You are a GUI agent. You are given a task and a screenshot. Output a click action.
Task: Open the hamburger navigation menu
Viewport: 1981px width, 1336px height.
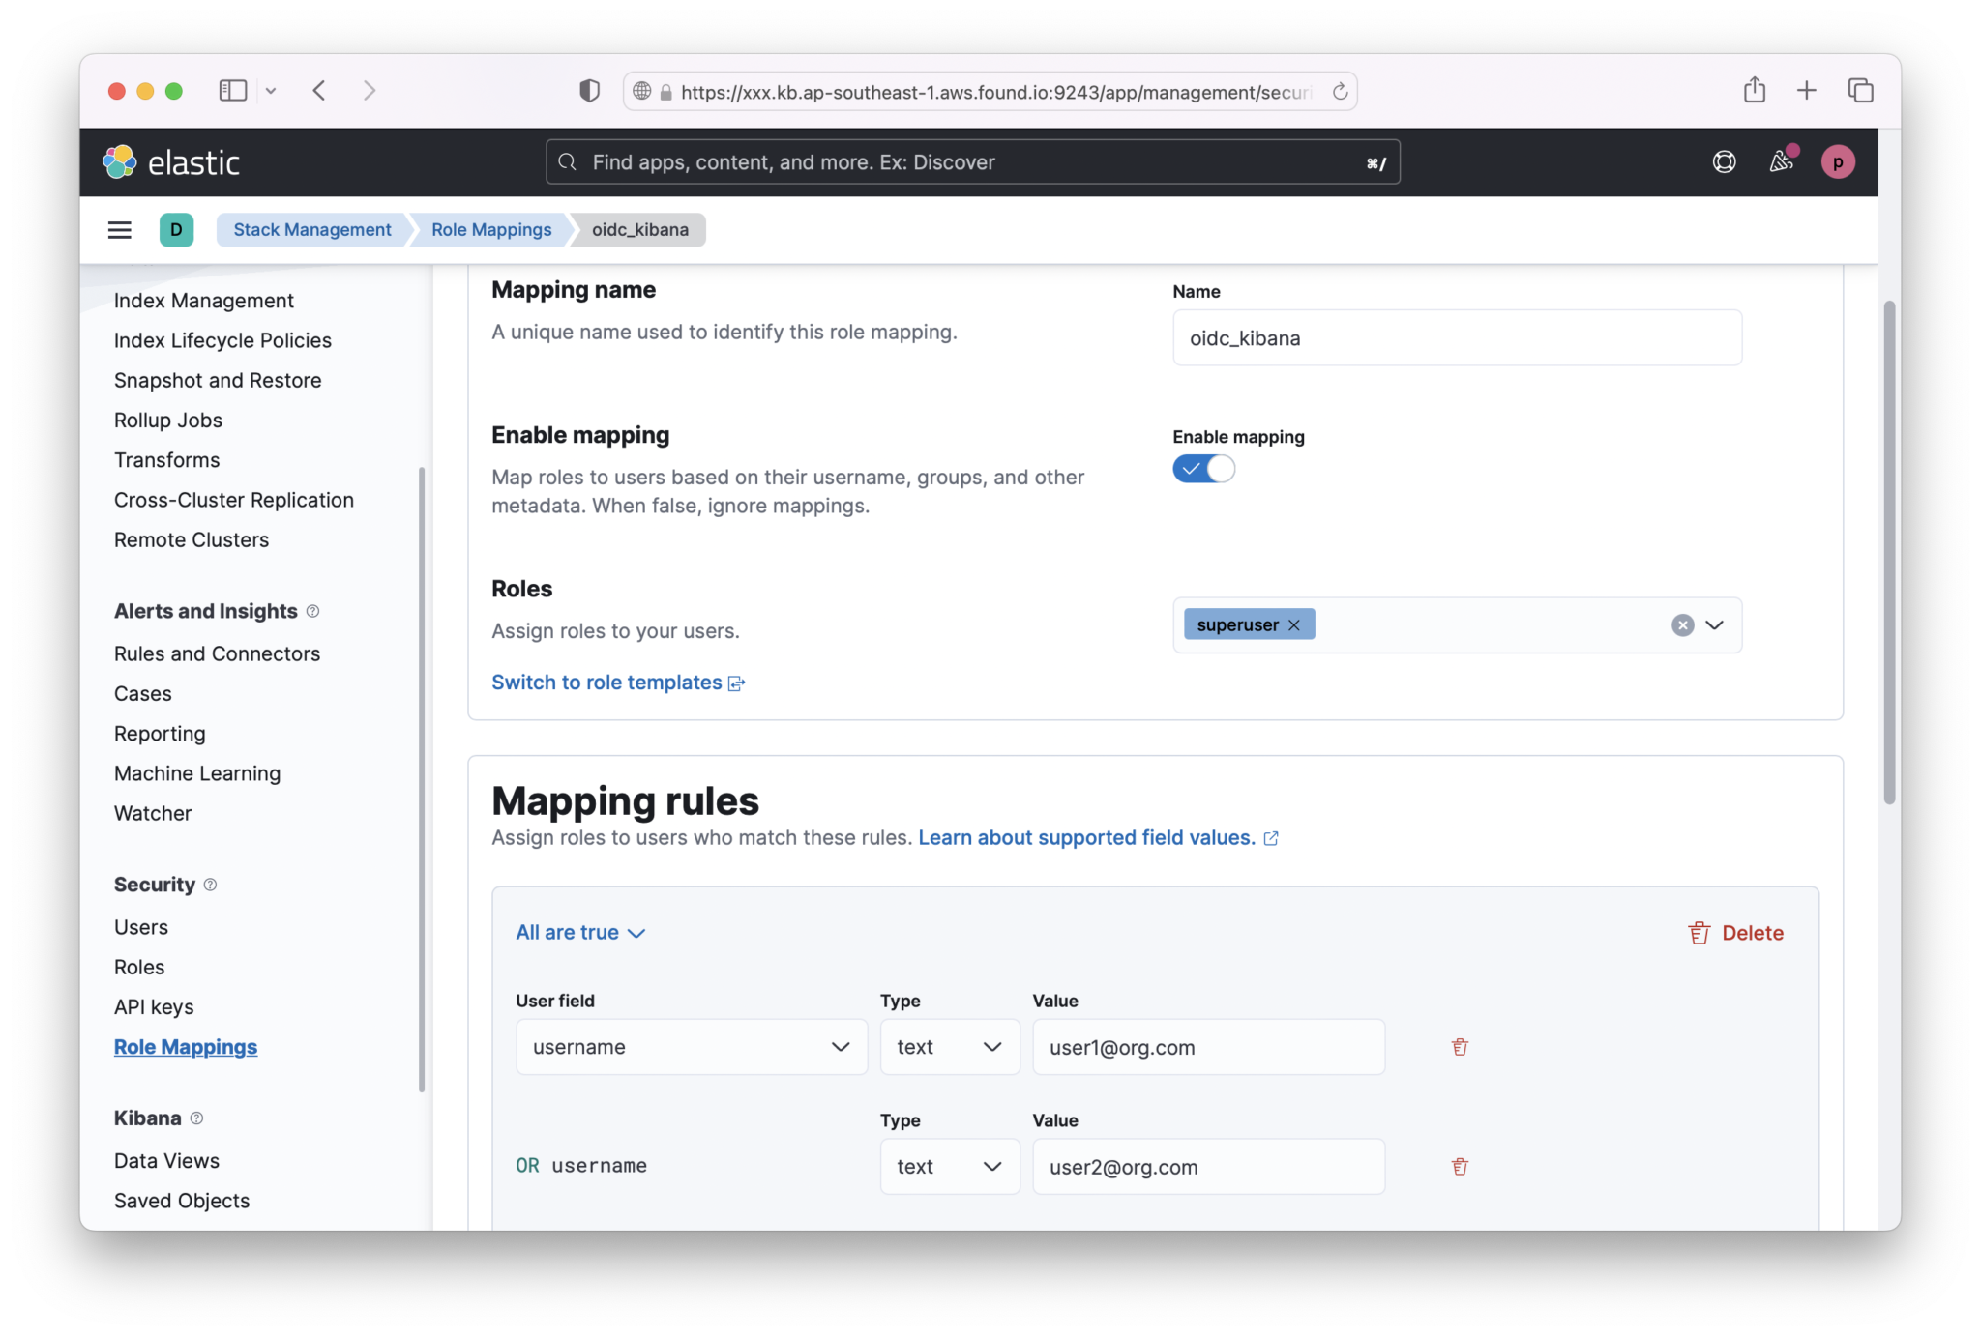point(119,229)
